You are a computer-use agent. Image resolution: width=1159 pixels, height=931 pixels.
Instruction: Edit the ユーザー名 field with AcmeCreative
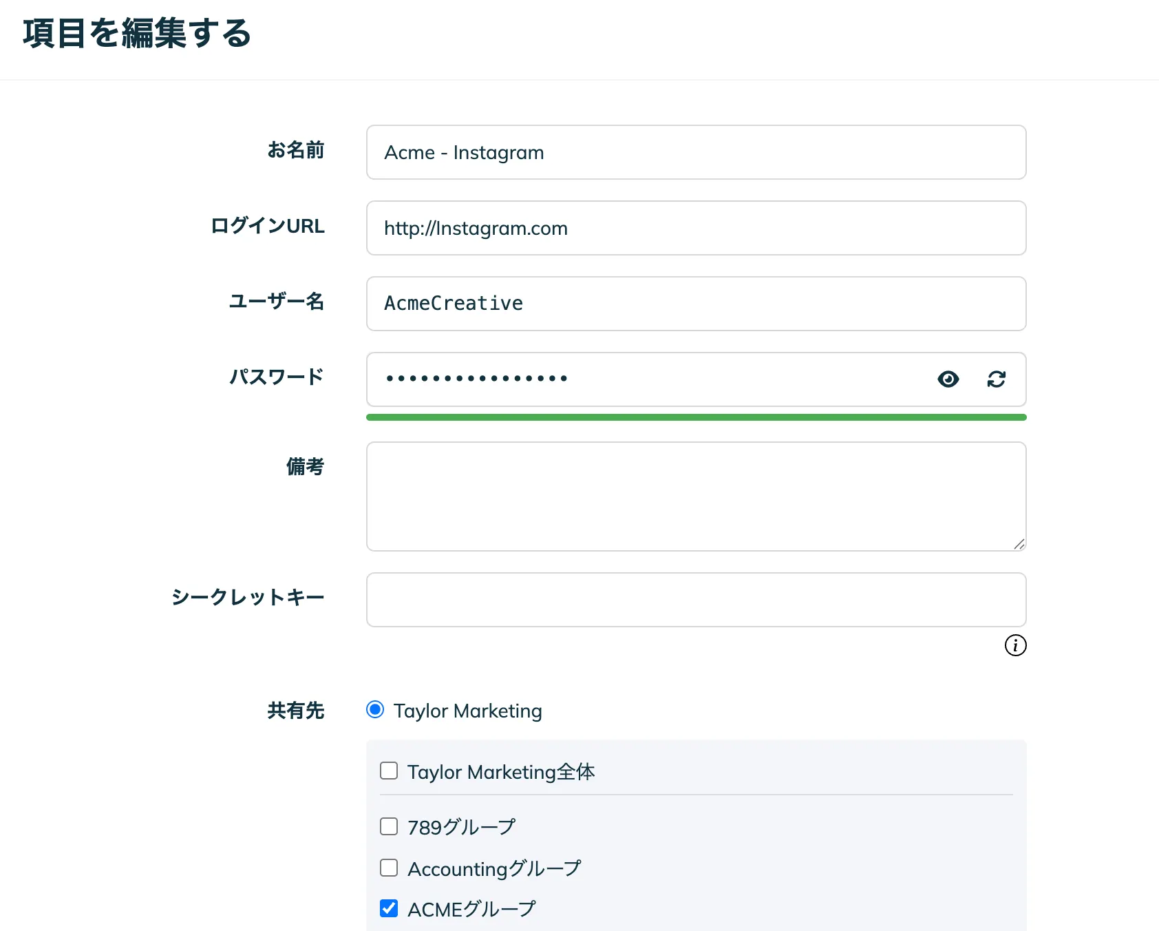[696, 304]
